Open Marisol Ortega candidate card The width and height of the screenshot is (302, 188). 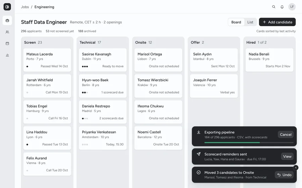[158, 60]
